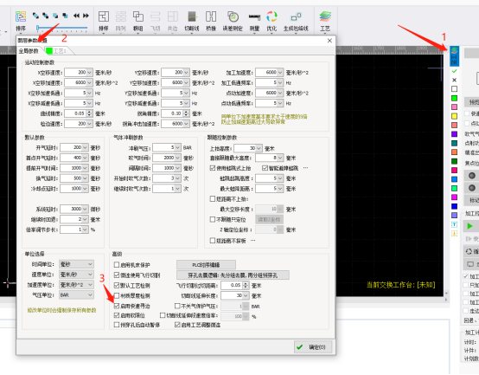Select the 全局参数 tab
This screenshot has width=479, height=375.
(29, 51)
